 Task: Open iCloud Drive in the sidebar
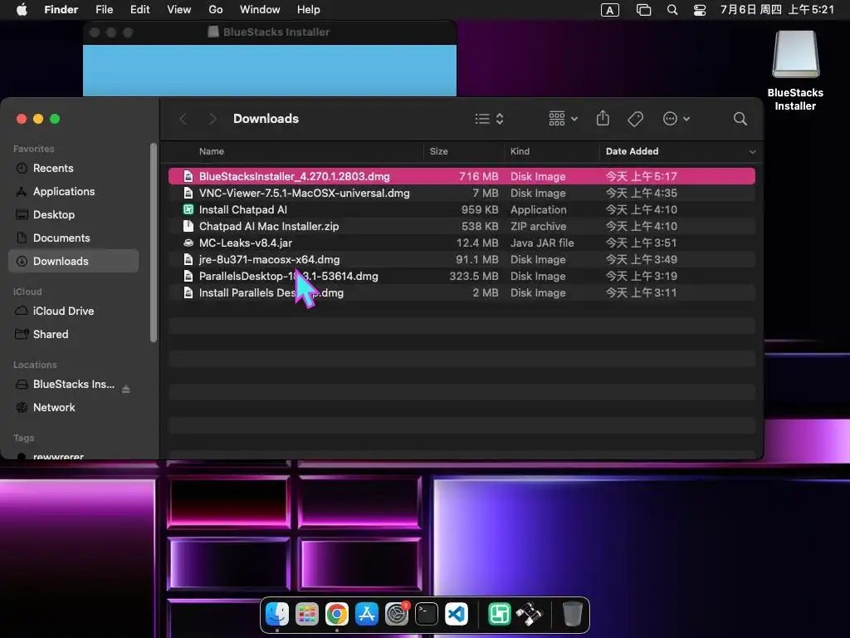pyautogui.click(x=74, y=311)
